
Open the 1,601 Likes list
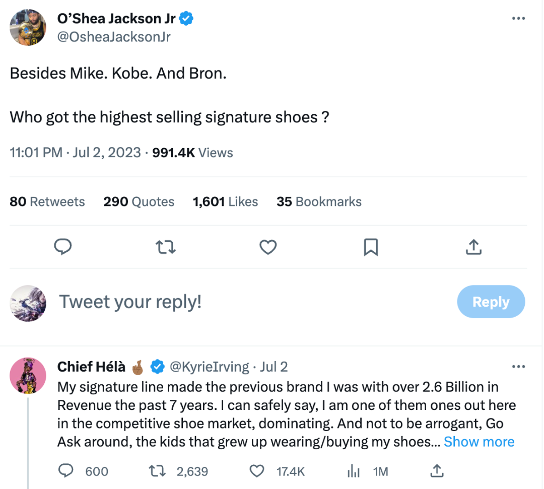[225, 202]
